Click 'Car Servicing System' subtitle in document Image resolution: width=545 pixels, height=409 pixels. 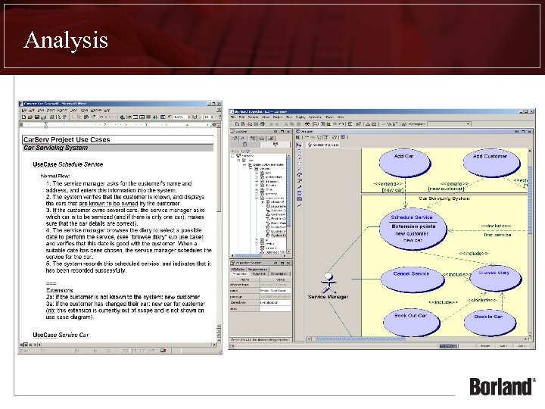pyautogui.click(x=55, y=148)
